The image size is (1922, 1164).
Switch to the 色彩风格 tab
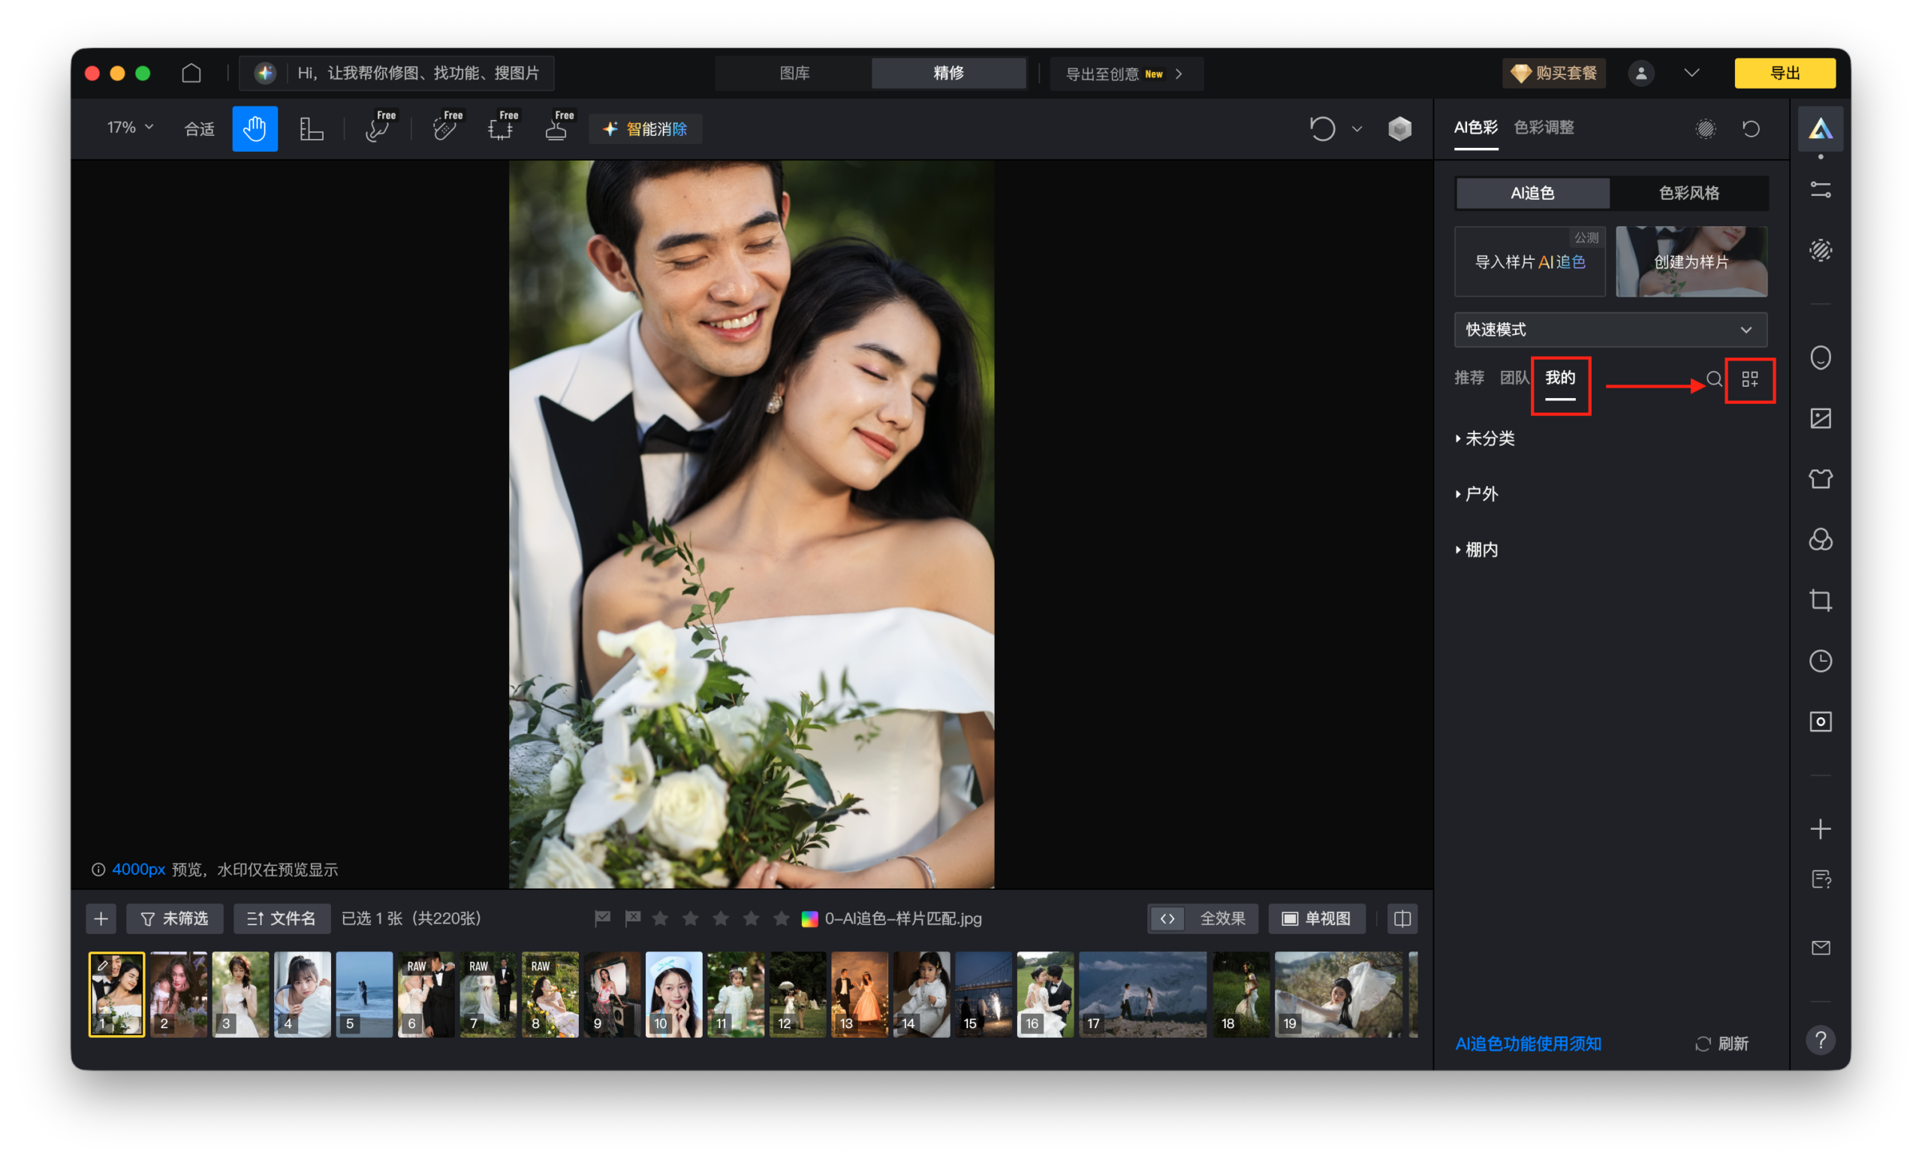(x=1689, y=193)
